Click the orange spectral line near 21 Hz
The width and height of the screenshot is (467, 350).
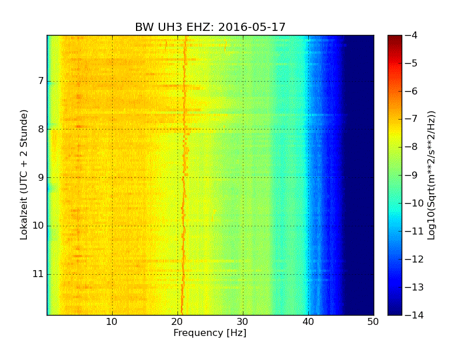(x=184, y=175)
